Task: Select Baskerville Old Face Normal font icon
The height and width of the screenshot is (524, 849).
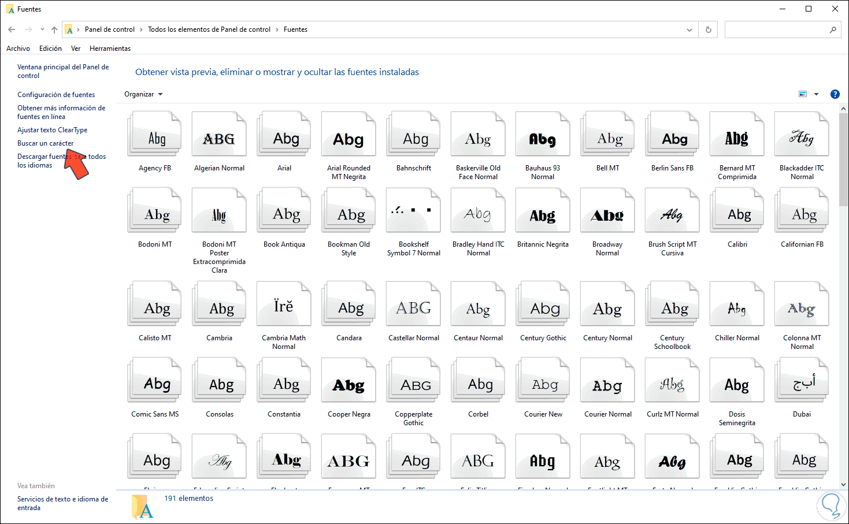Action: (478, 134)
